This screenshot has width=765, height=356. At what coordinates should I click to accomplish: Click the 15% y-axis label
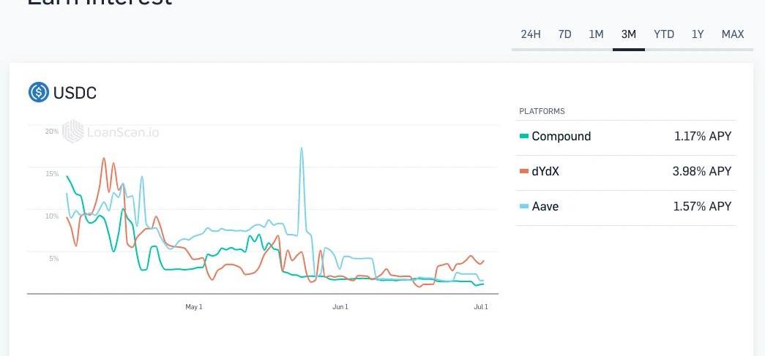[x=52, y=174]
